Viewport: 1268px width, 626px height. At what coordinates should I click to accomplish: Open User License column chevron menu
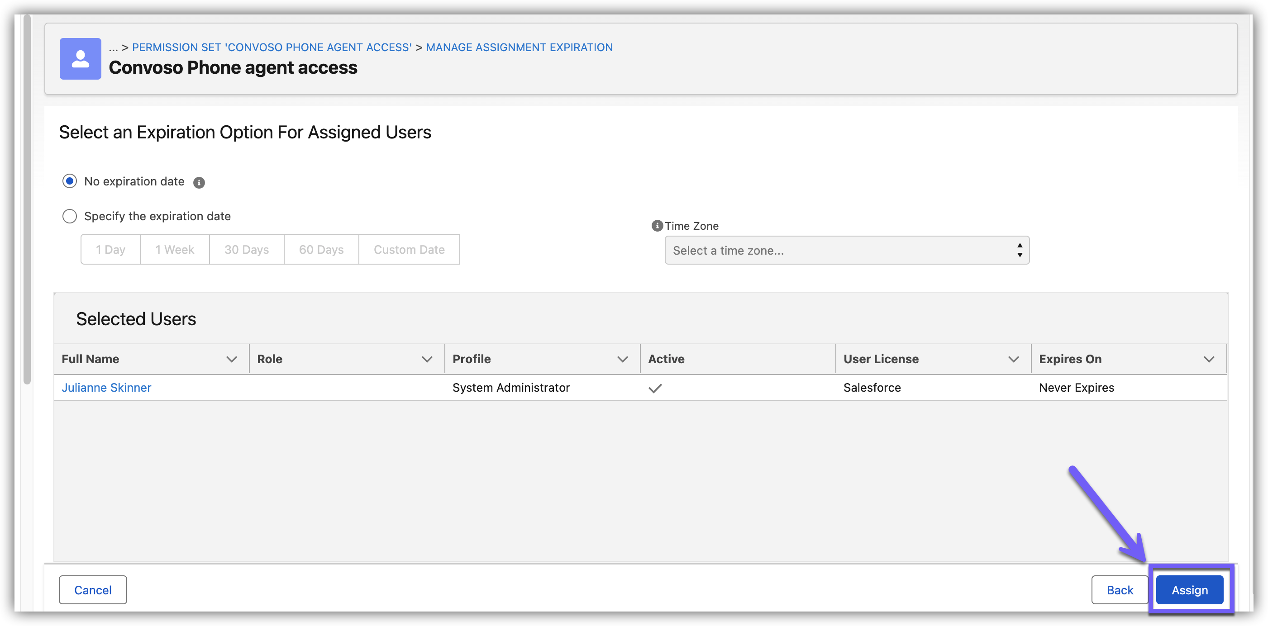(1013, 359)
